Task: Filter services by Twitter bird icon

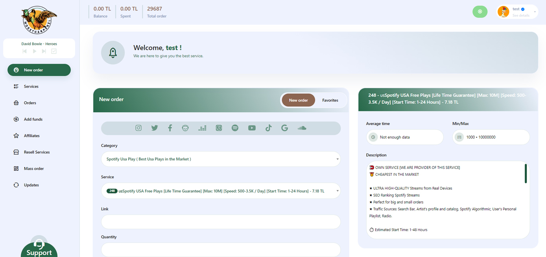Action: (x=155, y=128)
